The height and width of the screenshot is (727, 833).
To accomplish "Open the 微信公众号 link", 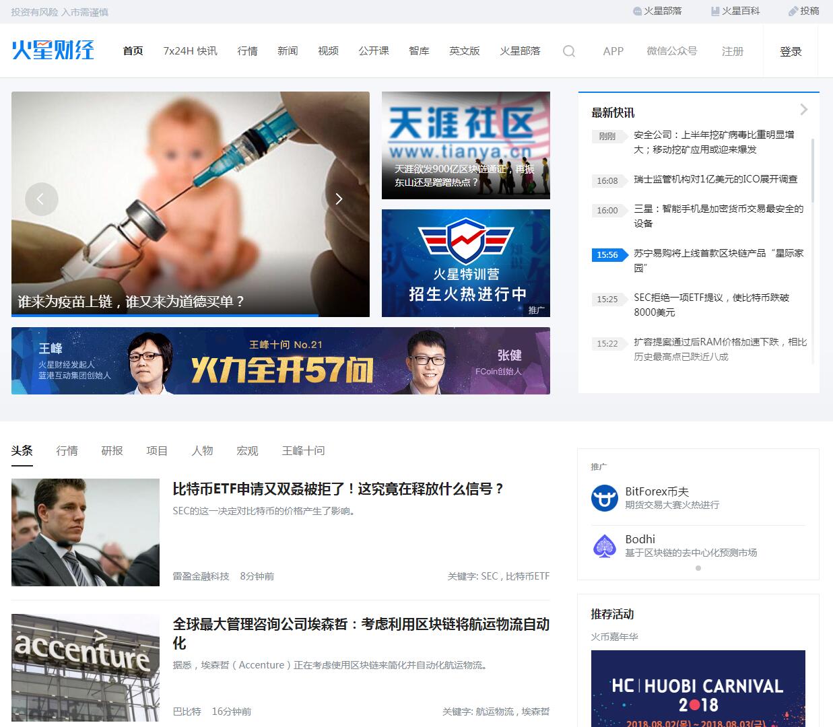I will click(x=672, y=51).
